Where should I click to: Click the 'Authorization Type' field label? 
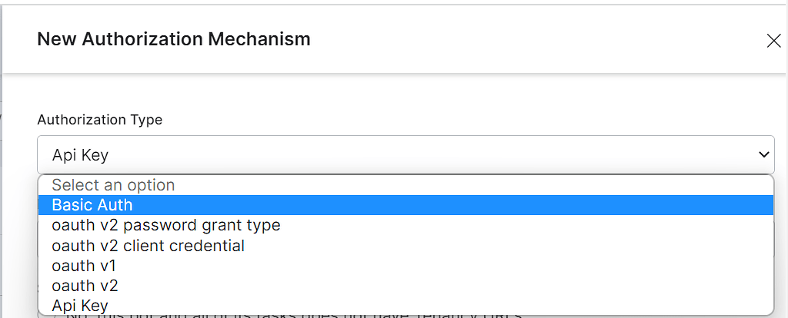click(100, 120)
